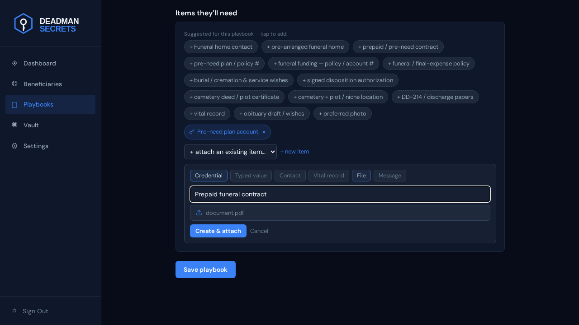The width and height of the screenshot is (579, 325).
Task: Add signed disposition authorization suggestion
Action: point(348,80)
